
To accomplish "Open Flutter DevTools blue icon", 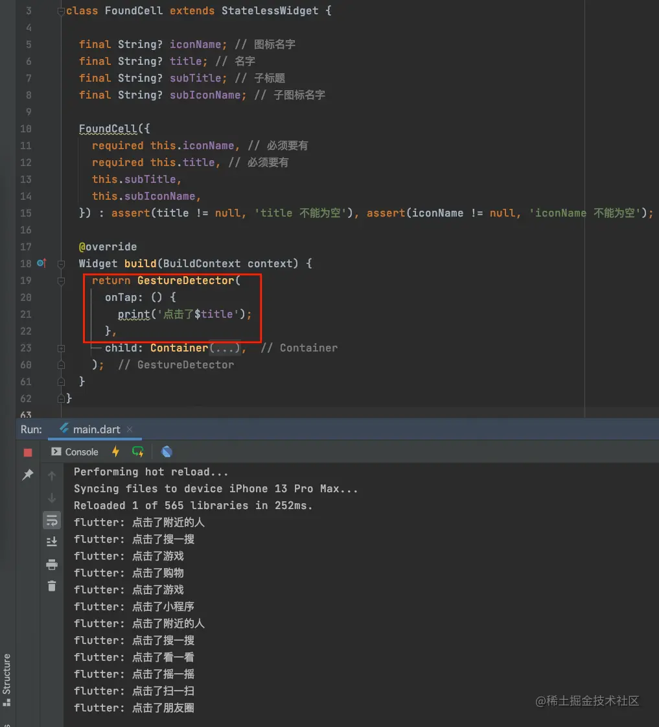I will coord(167,451).
